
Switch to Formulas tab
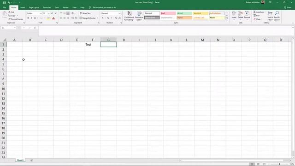(x=47, y=7)
